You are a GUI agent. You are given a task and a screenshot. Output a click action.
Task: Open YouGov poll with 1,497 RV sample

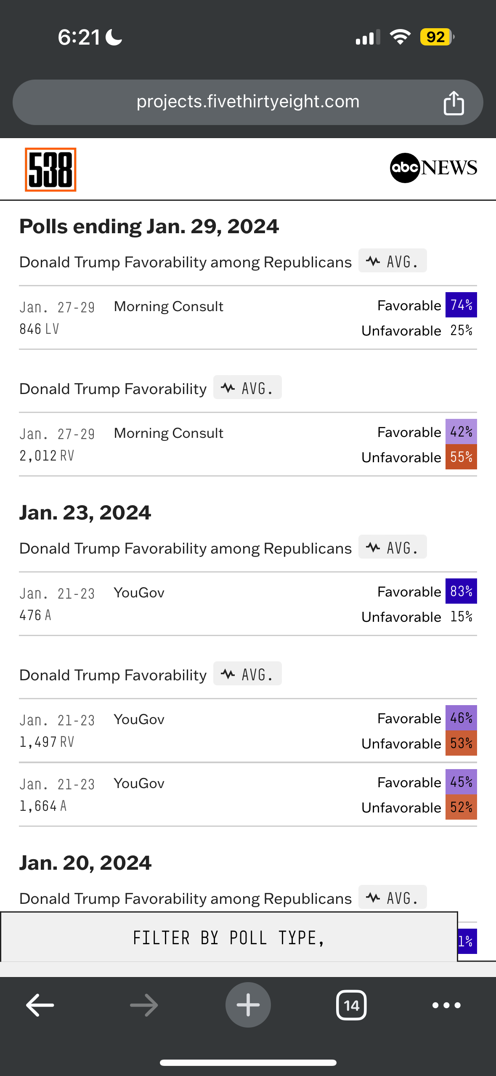tap(139, 719)
